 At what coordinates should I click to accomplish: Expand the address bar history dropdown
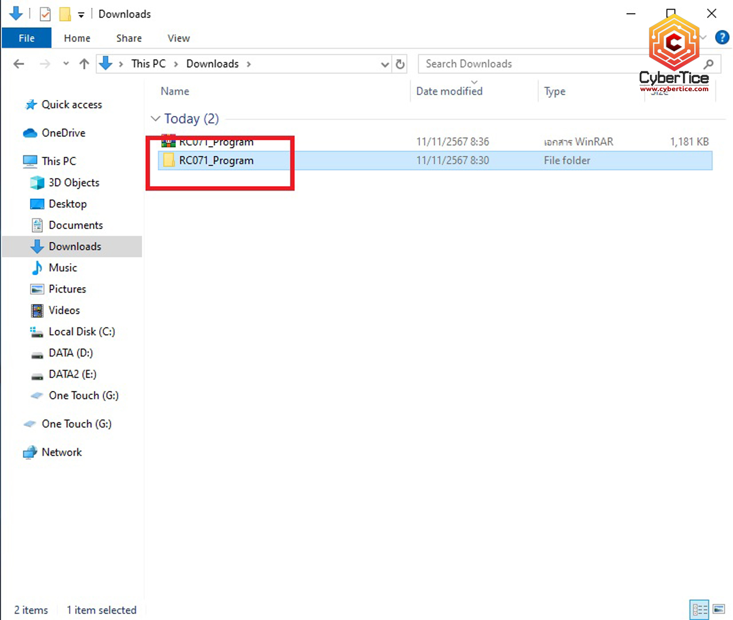385,64
